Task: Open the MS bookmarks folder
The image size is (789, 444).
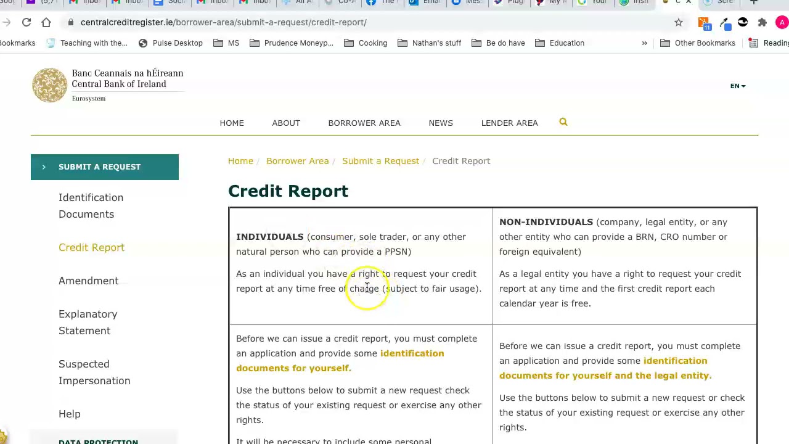Action: tap(226, 43)
